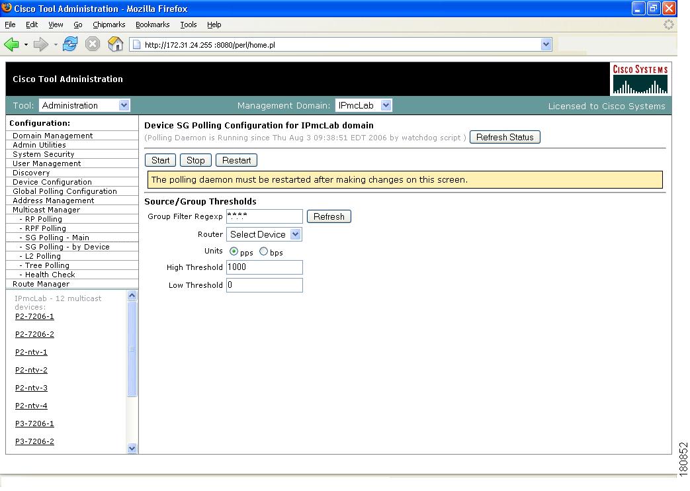Open the Help menu
690x491 pixels.
click(214, 24)
